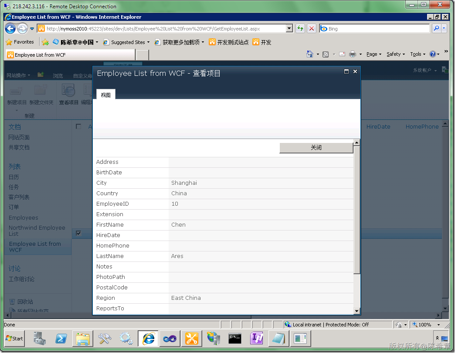
Task: Open 获取更多加载项 favorites item
Action: (x=179, y=42)
